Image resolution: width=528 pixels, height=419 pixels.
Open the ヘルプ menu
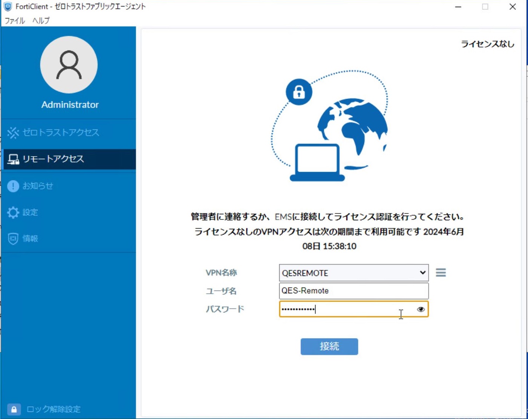[x=41, y=21]
